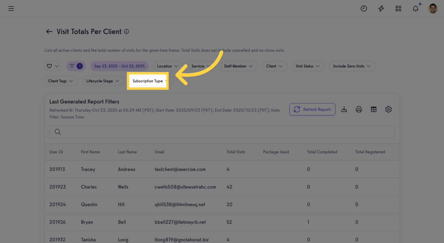Viewport: 444px width, 243px height.
Task: Expand the Include Zero Visits filter
Action: (x=352, y=66)
